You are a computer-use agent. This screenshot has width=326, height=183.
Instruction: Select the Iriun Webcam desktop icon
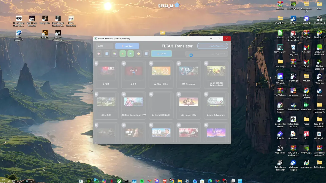(x=319, y=79)
